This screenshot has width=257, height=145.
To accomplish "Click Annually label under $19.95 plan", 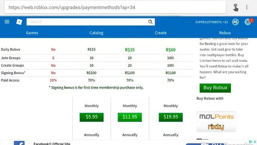I will pos(171,135).
